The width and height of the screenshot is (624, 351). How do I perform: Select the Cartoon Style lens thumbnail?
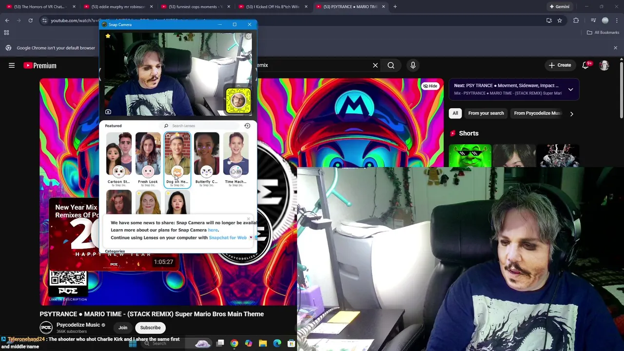coord(119,154)
